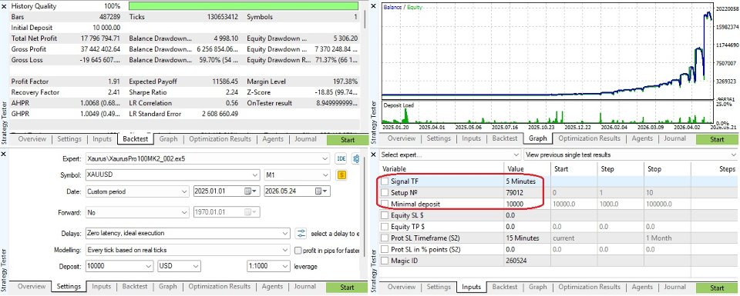Click the 15 Minutes Prot SL Timeframe value

coord(523,238)
